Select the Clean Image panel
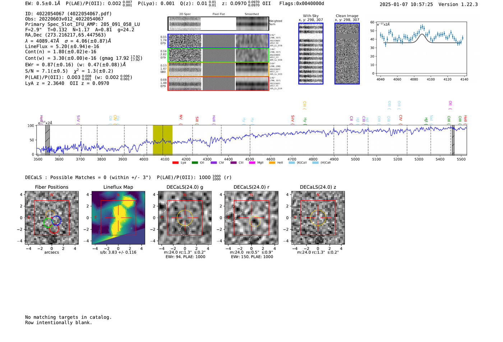The width and height of the screenshot is (503, 342). 347,53
